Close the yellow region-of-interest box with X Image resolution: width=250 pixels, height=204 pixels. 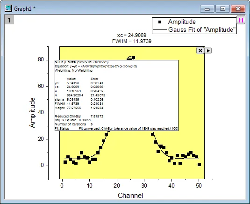[200, 51]
